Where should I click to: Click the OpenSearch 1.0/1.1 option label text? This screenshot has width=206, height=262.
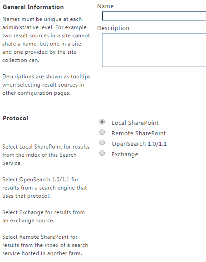[139, 144]
